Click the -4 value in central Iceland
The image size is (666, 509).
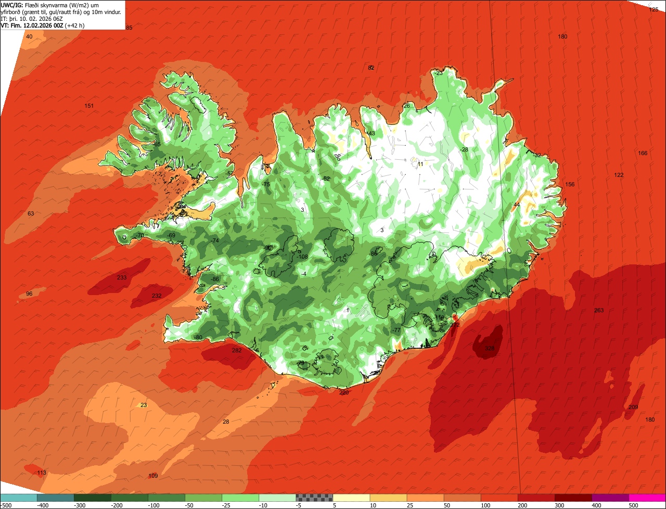click(304, 274)
